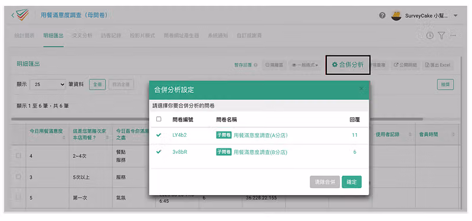Image resolution: width=472 pixels, height=221 pixels.
Task: Open the filter funnel icon
Action: tap(441, 35)
